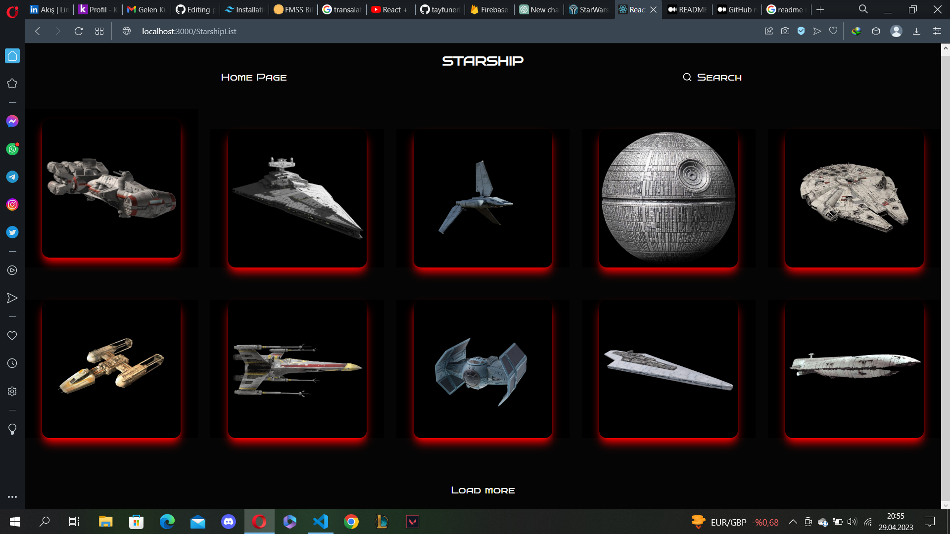The width and height of the screenshot is (950, 534).
Task: Open Chrome from the taskbar
Action: tap(351, 522)
